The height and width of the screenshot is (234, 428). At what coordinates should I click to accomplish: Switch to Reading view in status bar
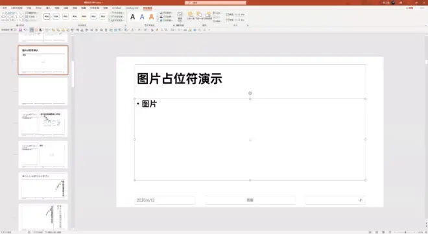(x=383, y=232)
